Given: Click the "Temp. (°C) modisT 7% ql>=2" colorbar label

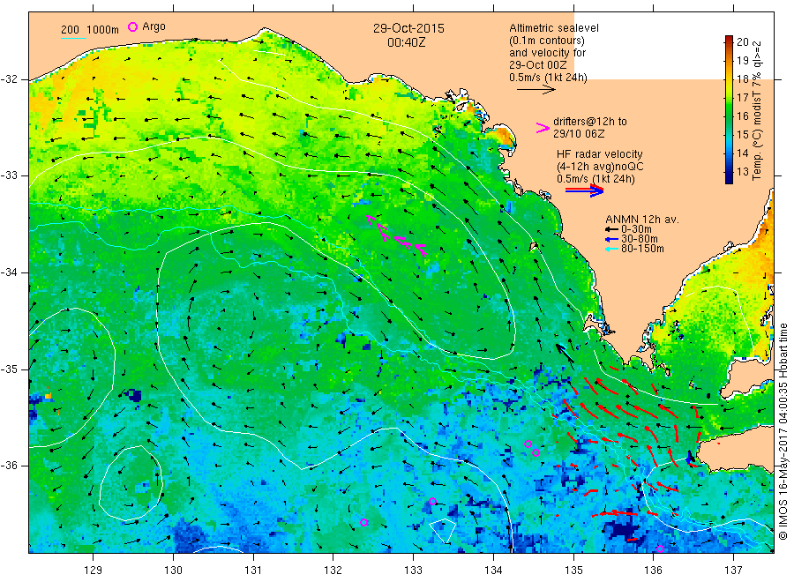Looking at the screenshot, I should tap(757, 110).
